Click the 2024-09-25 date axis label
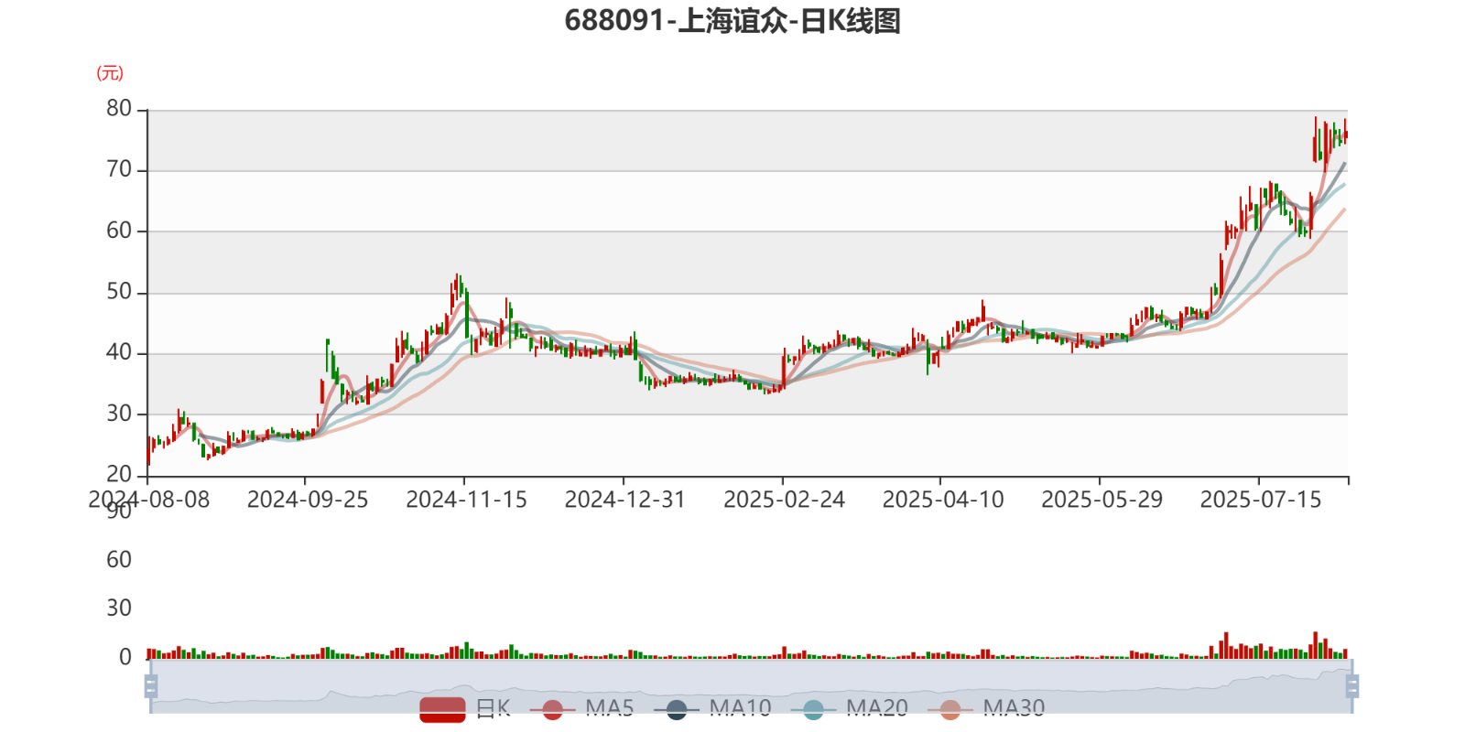The width and height of the screenshot is (1465, 732). pyautogui.click(x=308, y=500)
